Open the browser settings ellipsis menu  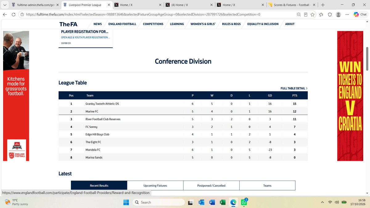(347, 14)
